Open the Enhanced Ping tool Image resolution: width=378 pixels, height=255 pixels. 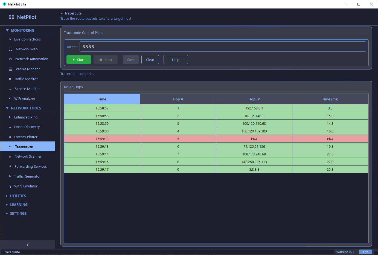pos(26,117)
